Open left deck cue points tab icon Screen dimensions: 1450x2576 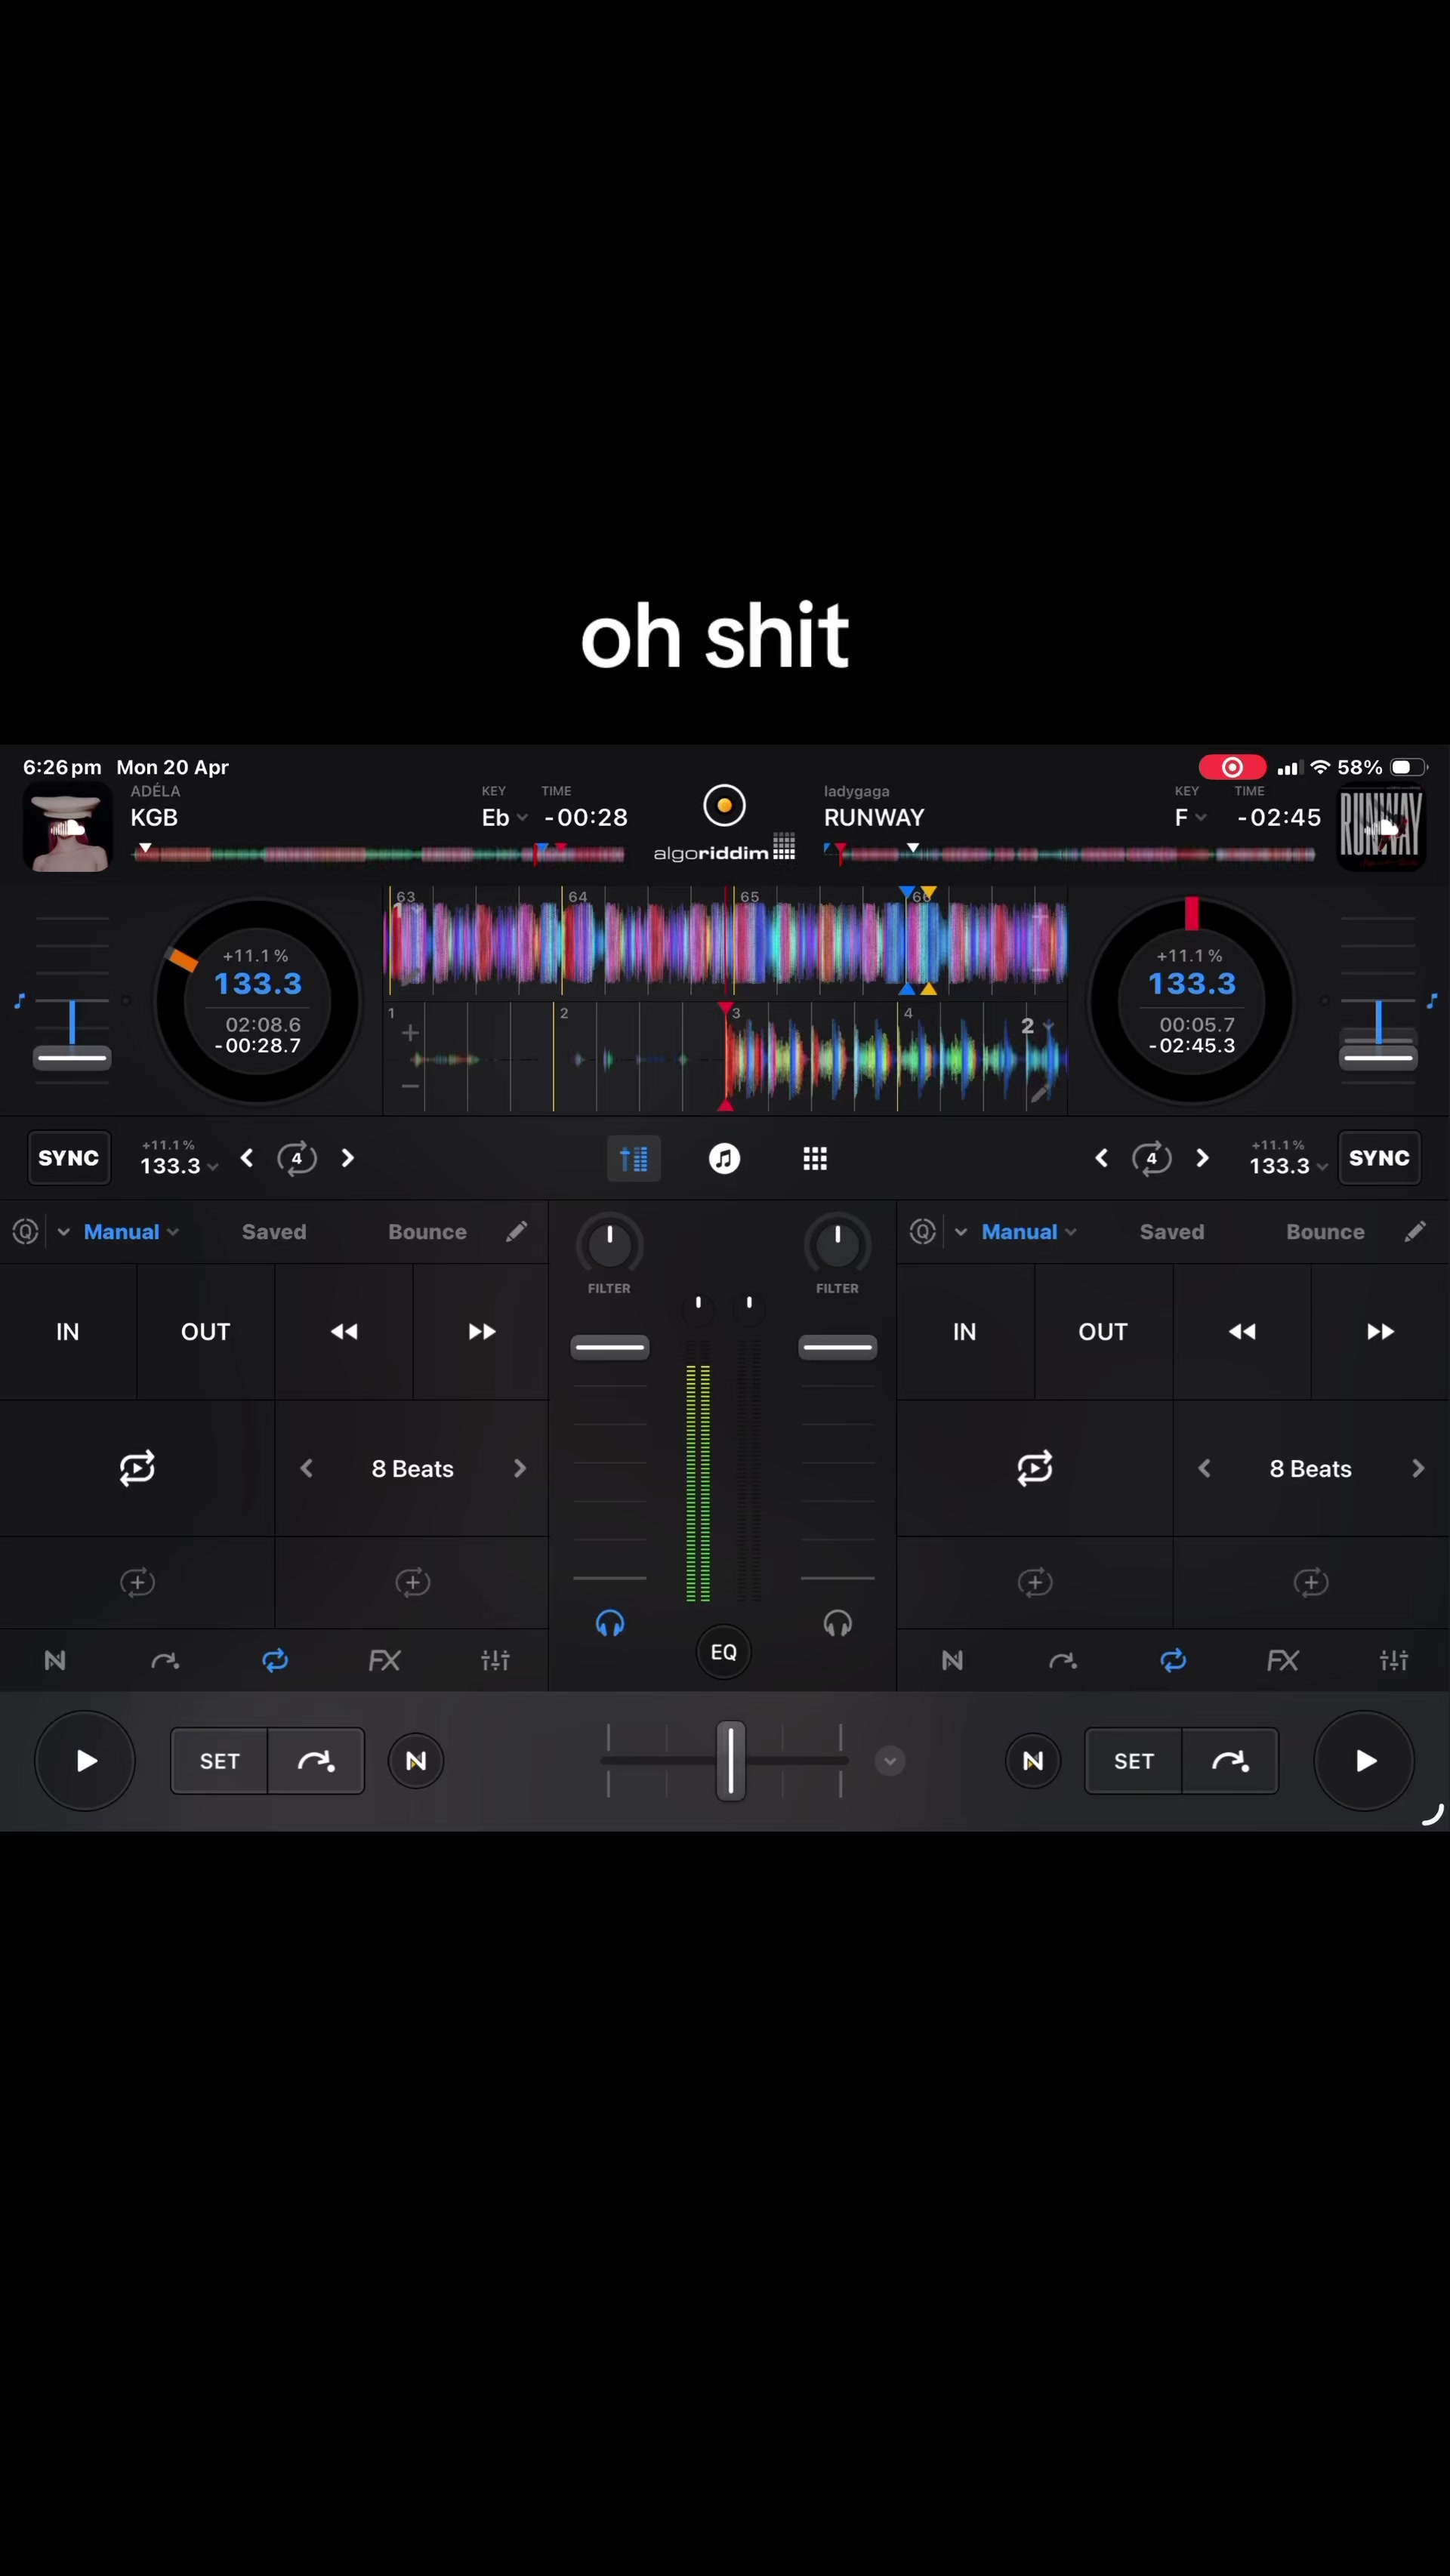[165, 1660]
